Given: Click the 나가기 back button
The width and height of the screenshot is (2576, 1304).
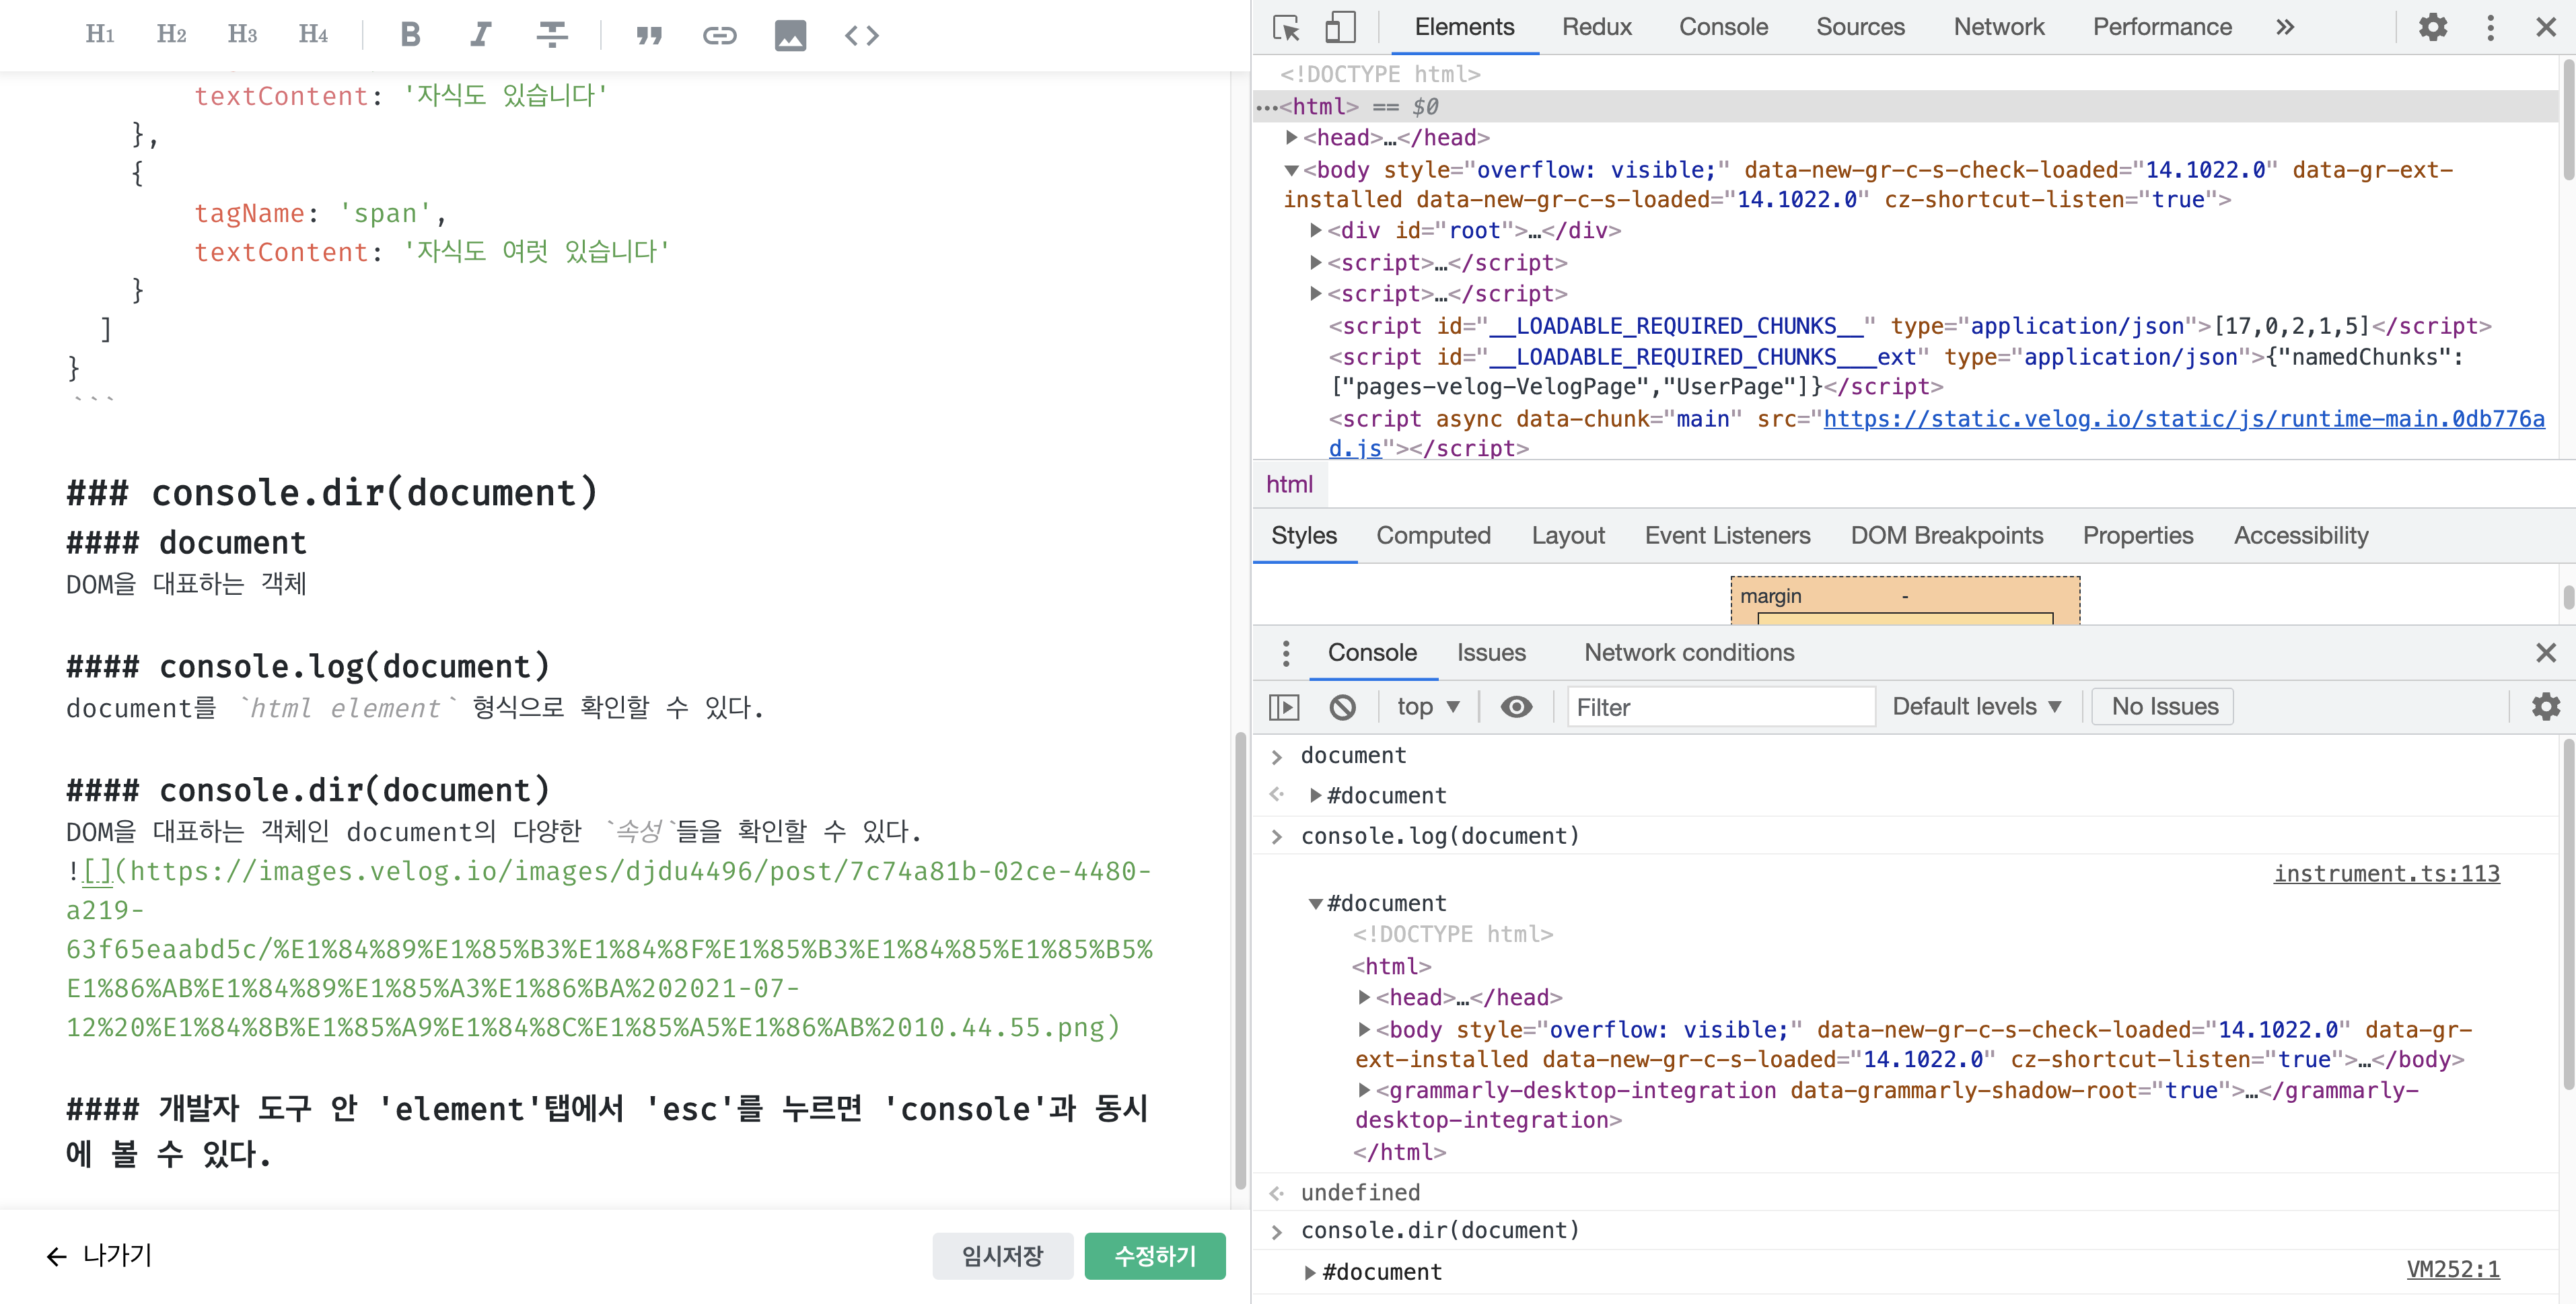Looking at the screenshot, I should pos(99,1256).
